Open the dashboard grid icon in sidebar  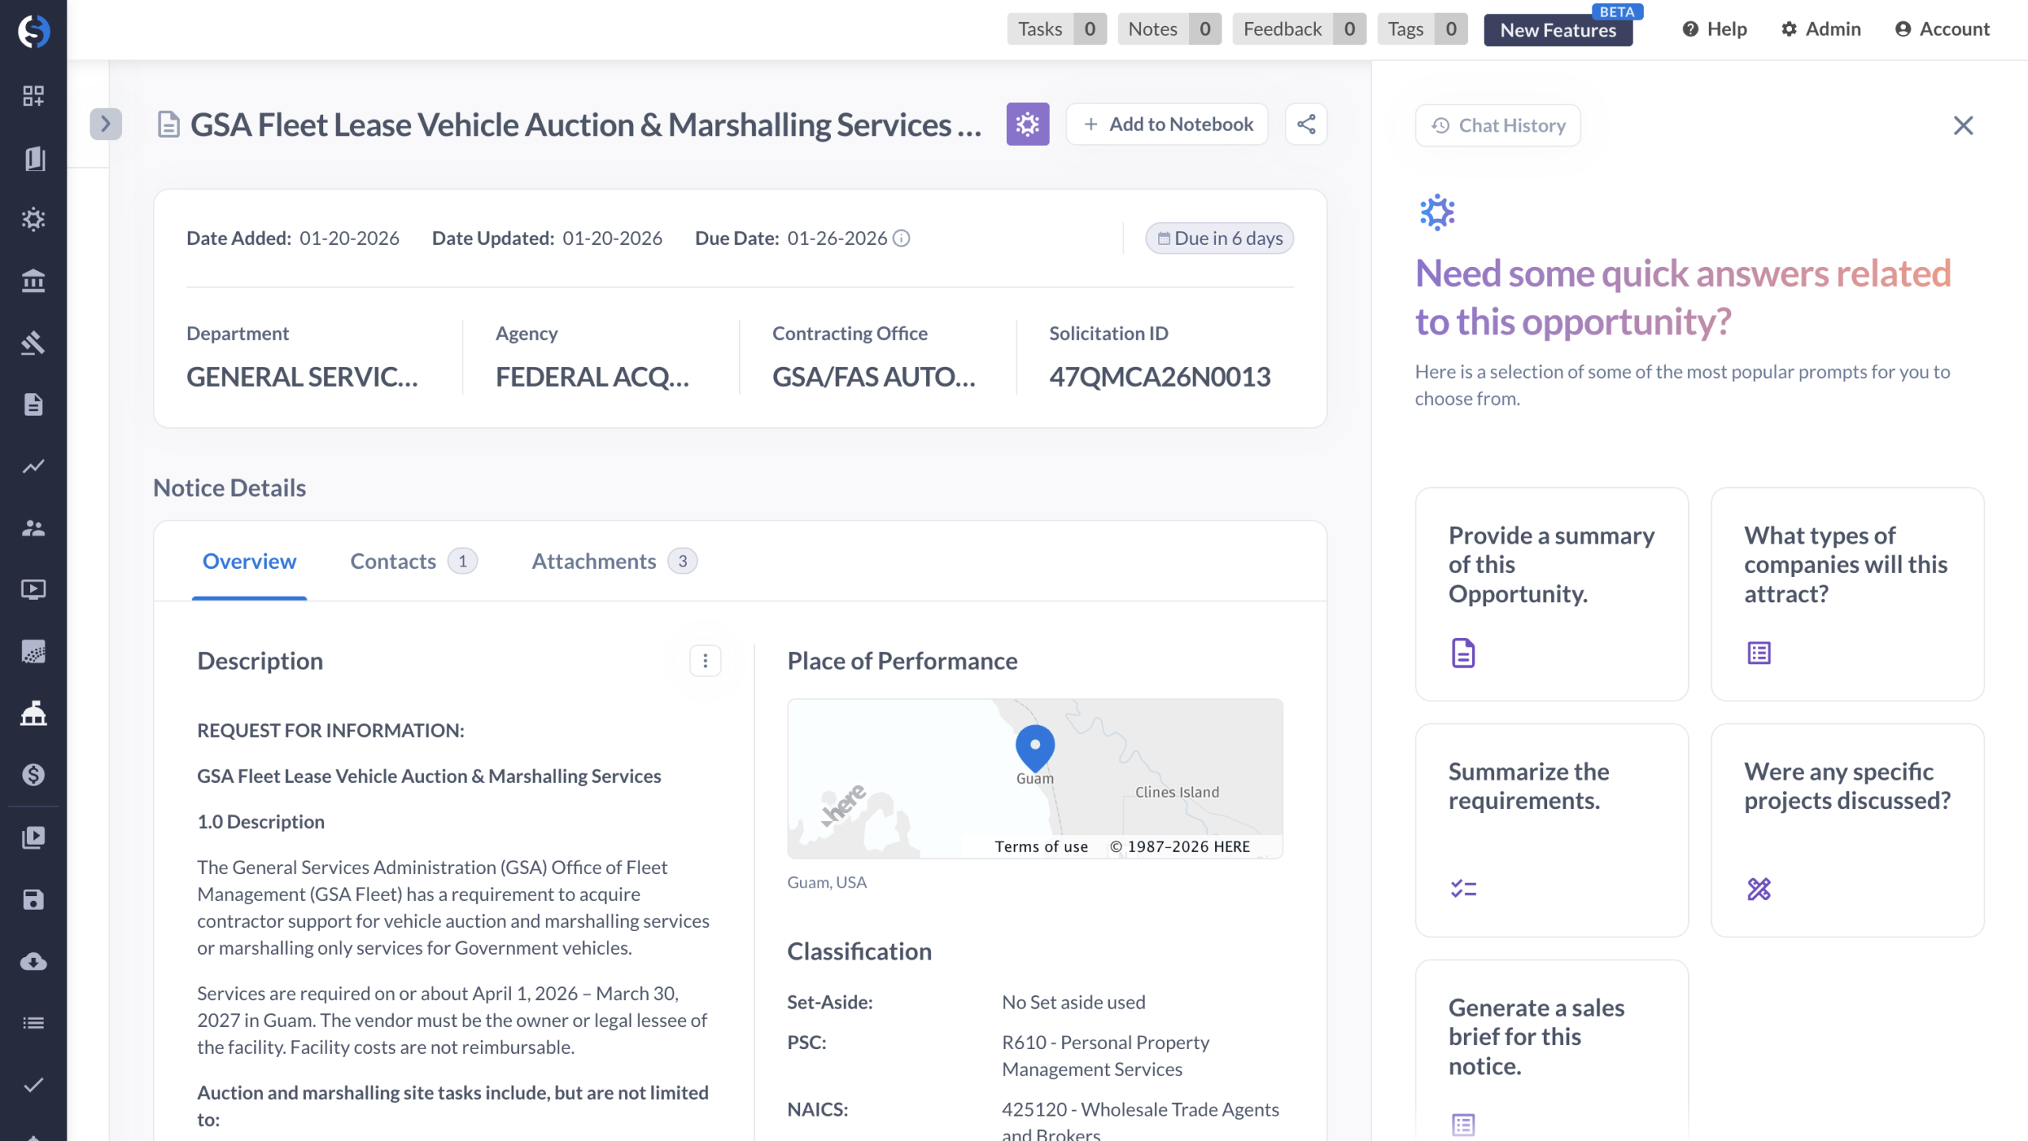pos(33,96)
